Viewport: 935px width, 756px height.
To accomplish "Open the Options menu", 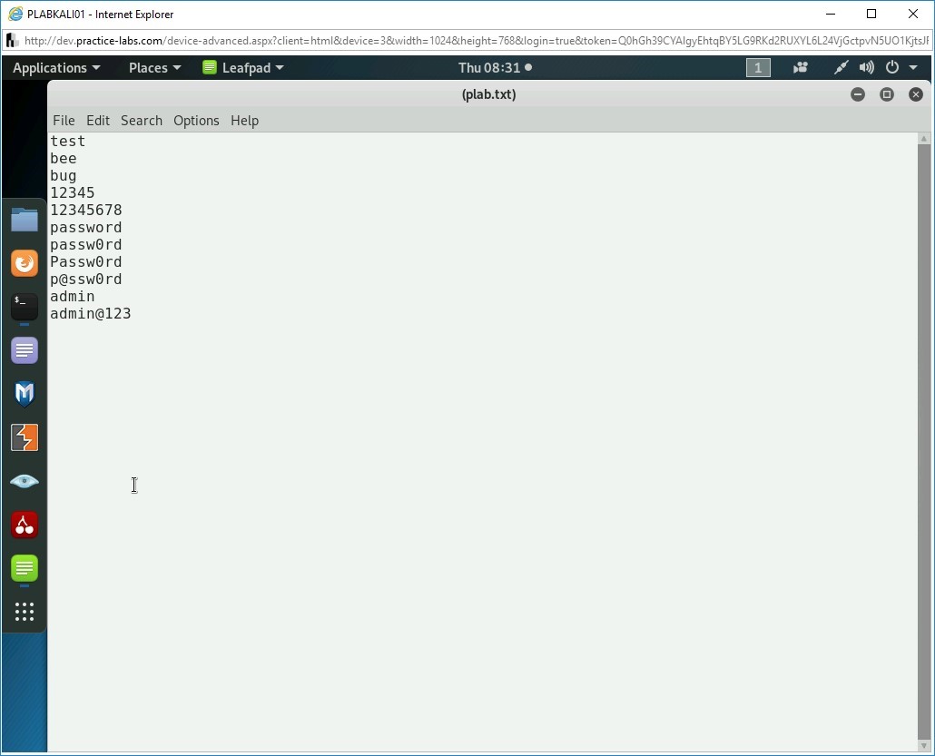I will (196, 121).
